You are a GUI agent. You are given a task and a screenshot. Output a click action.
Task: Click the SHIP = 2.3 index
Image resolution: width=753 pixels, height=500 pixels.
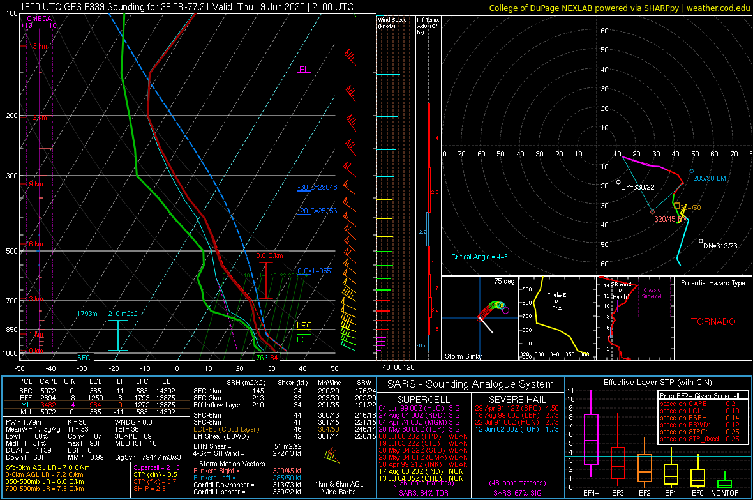(x=149, y=489)
